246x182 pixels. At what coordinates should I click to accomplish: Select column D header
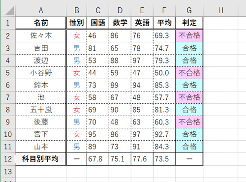click(120, 11)
